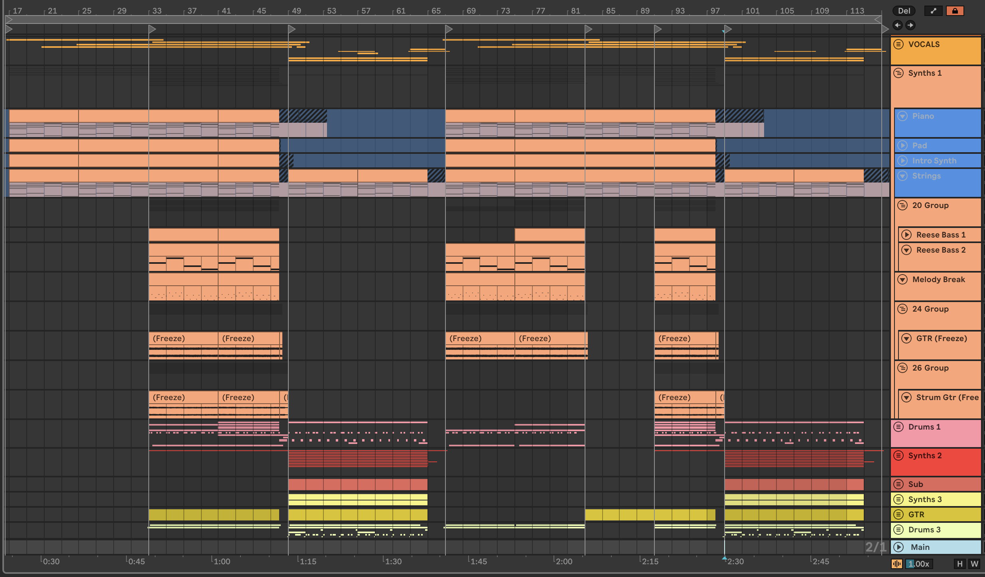Click the 1.00x zoom field

pos(919,564)
